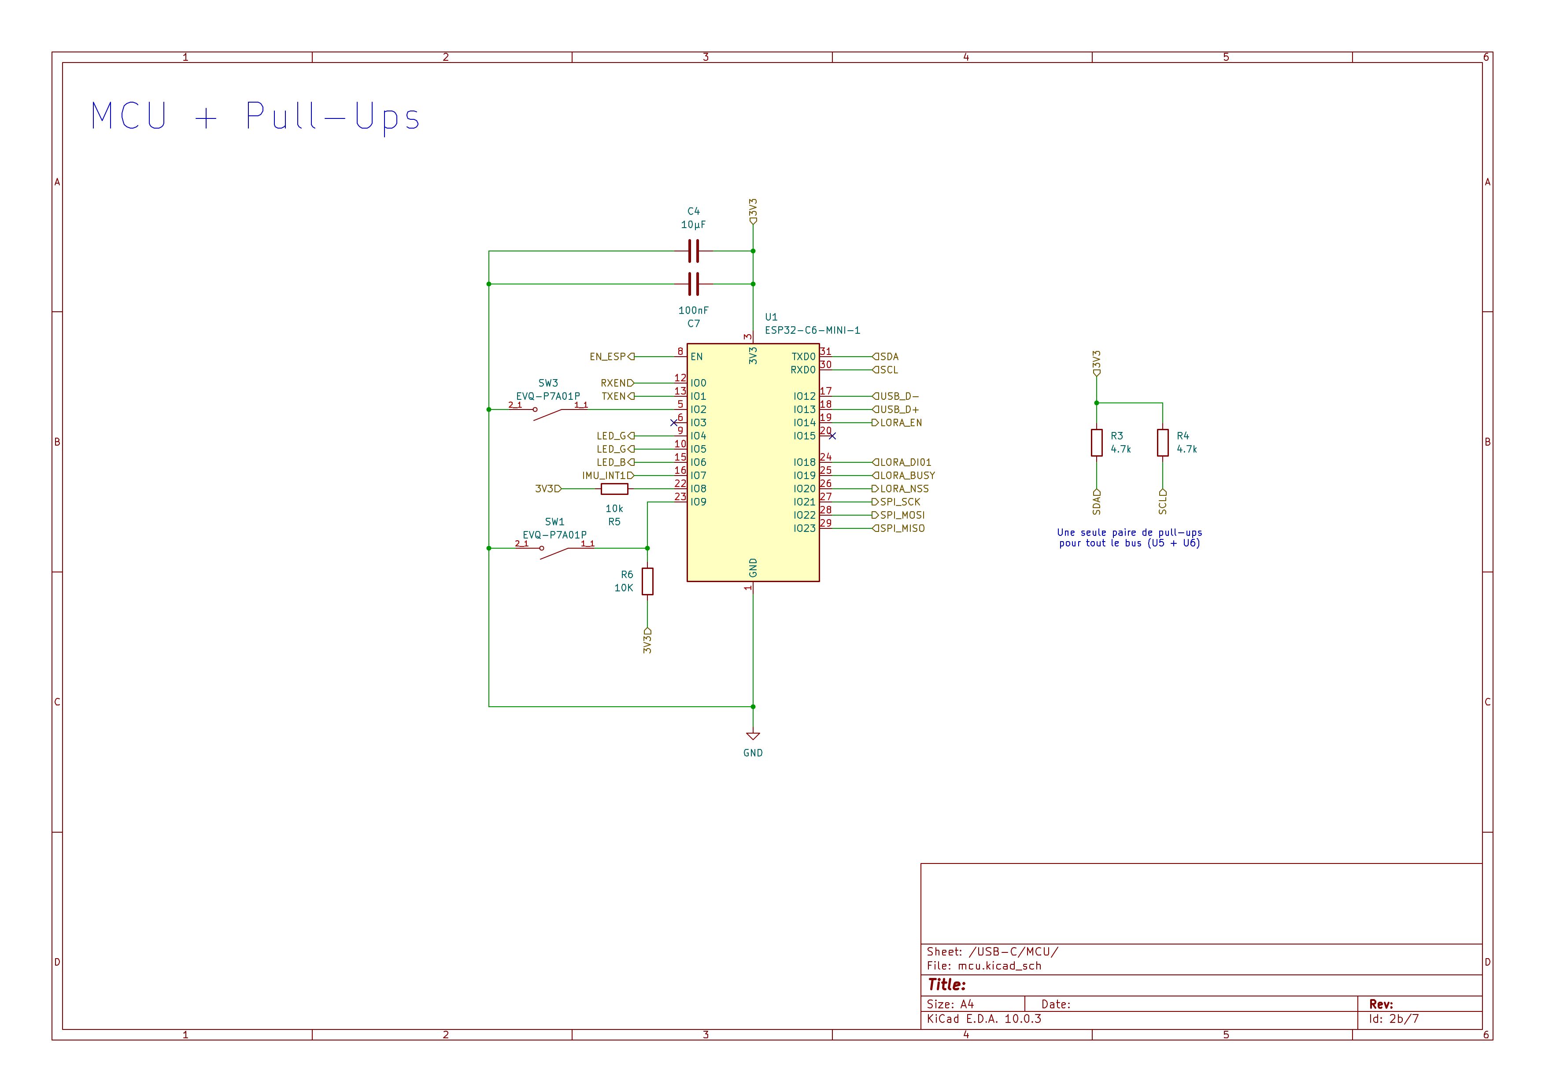This screenshot has width=1545, height=1092.
Task: Select the 'MCU + Pull-Ups' sheet title text
Action: coord(255,116)
